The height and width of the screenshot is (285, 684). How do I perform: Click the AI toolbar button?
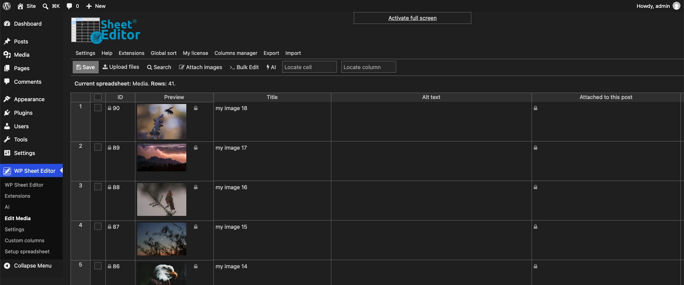click(271, 67)
